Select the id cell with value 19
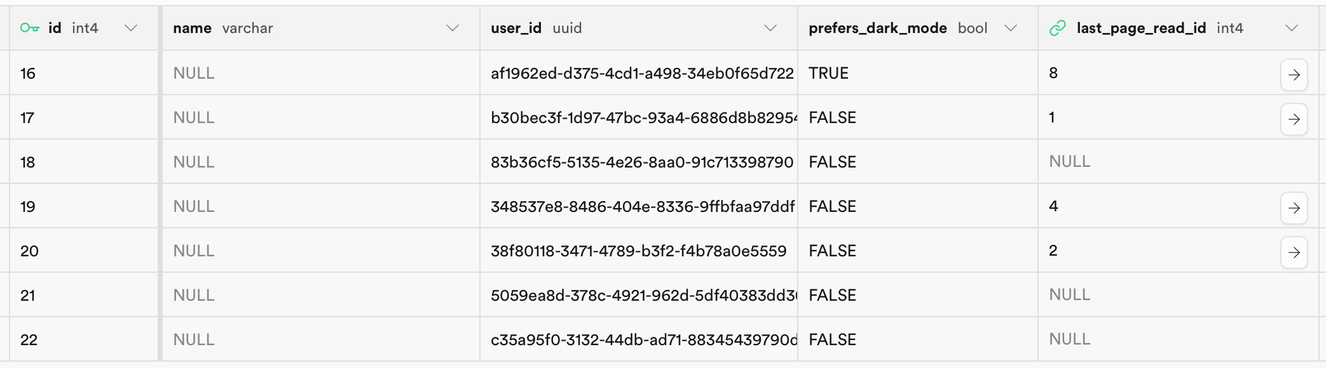 pyautogui.click(x=28, y=207)
